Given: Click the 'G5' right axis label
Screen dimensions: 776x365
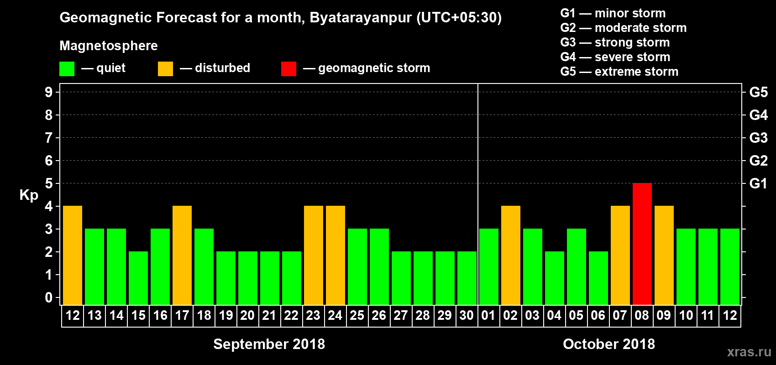Looking at the screenshot, I should click(x=759, y=92).
